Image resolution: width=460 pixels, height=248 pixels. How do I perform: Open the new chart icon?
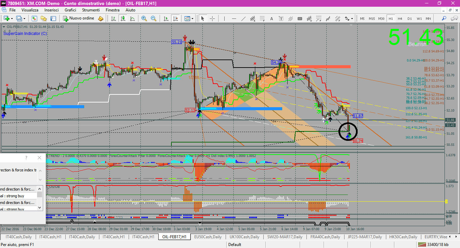[x=6, y=18]
